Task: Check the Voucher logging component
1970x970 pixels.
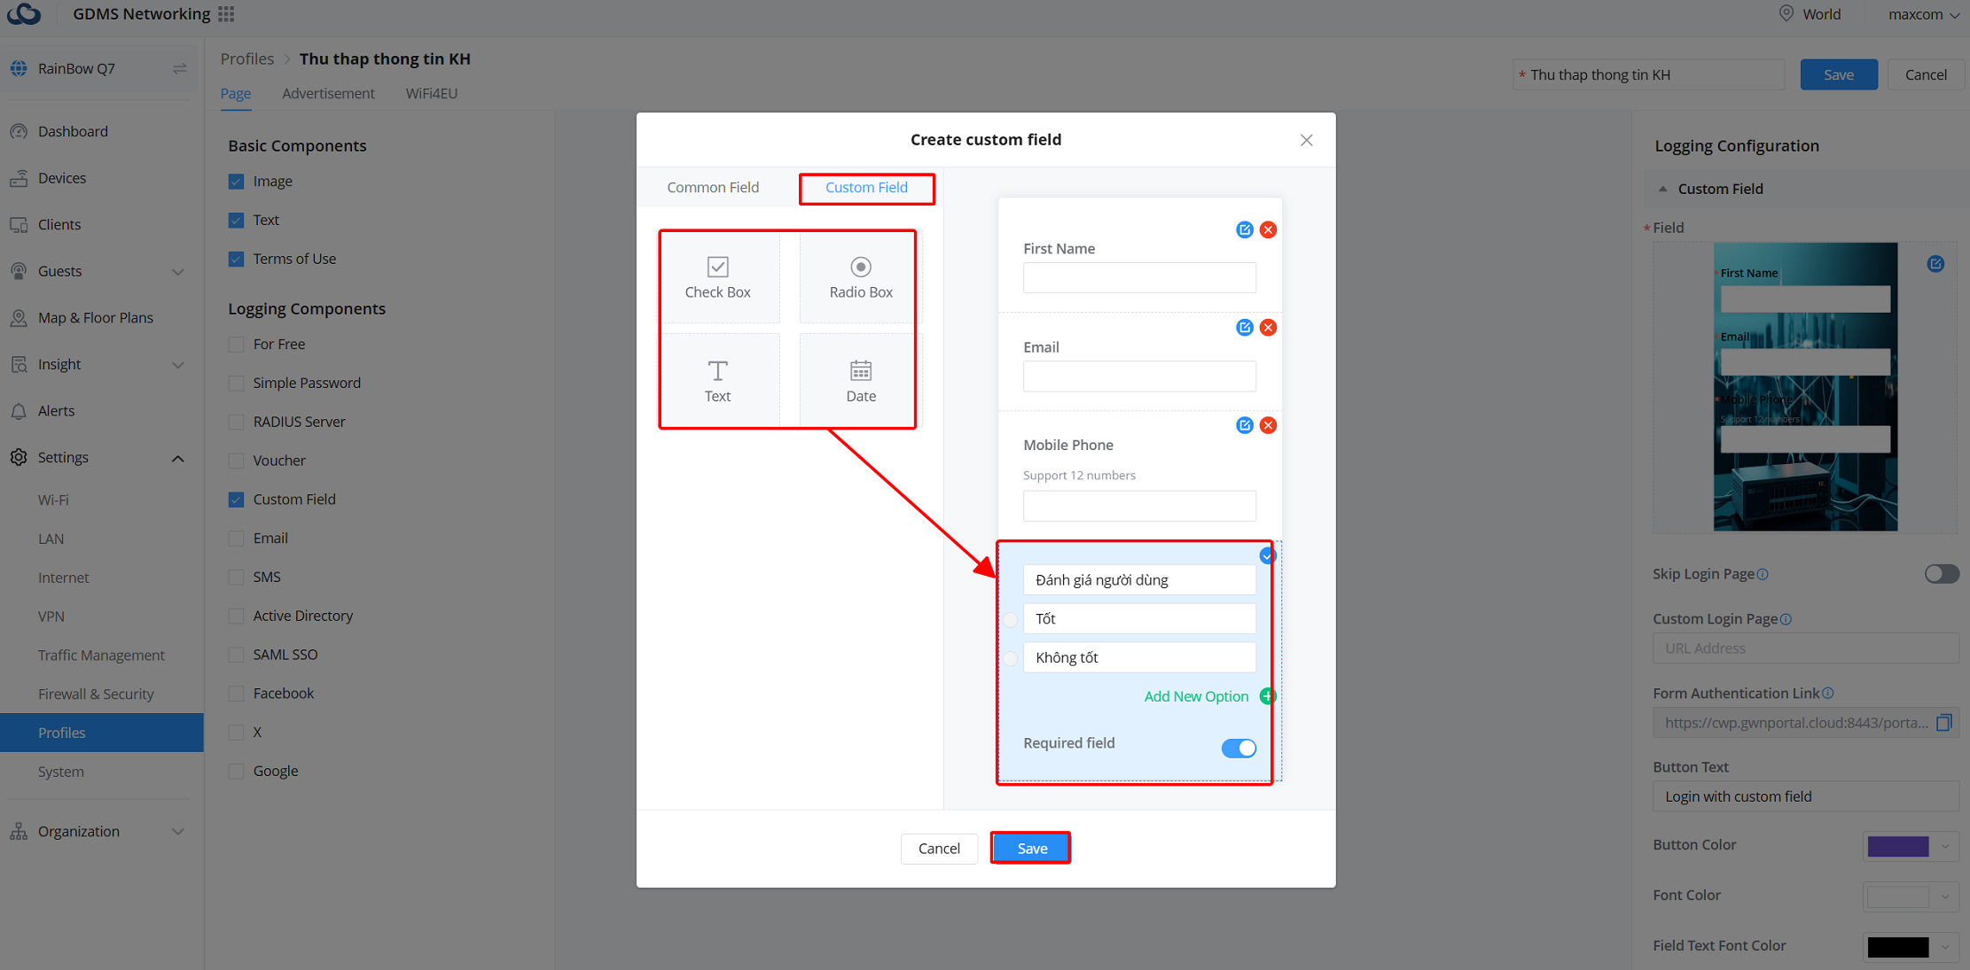Action: point(236,461)
